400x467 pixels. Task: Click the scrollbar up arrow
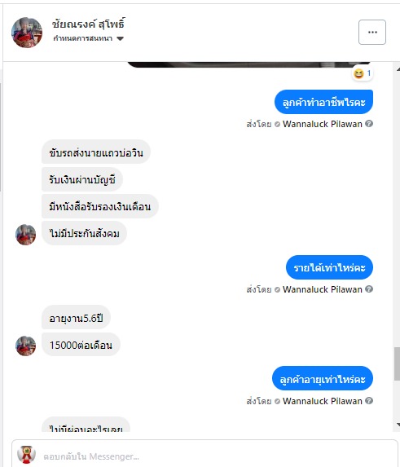pyautogui.click(x=398, y=69)
